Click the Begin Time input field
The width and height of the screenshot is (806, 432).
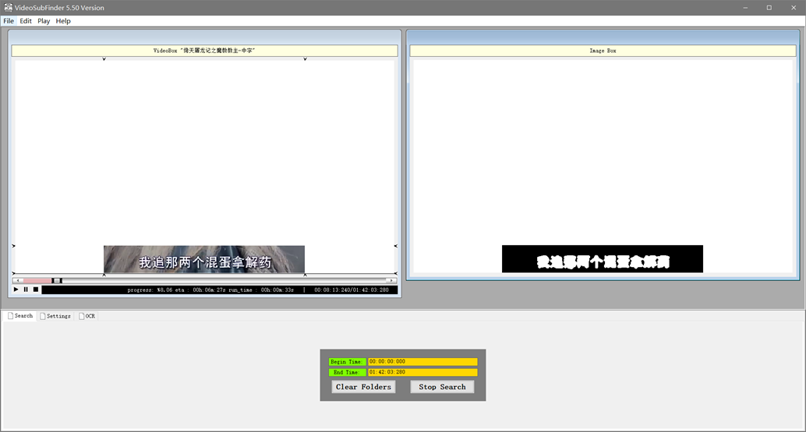(422, 362)
